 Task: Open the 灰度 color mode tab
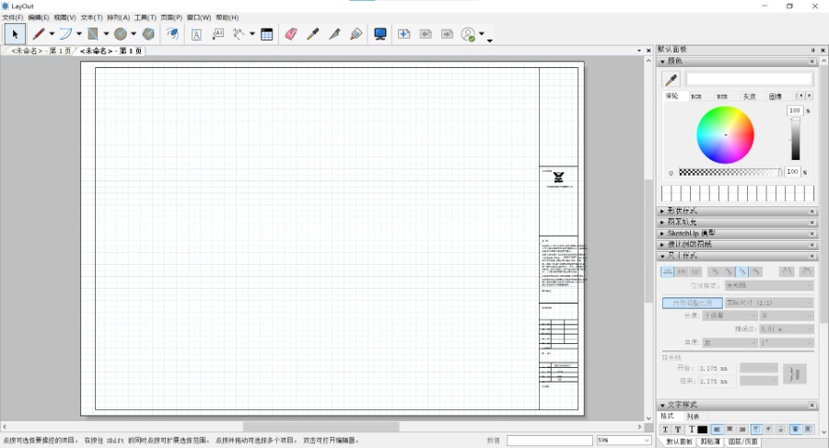[x=749, y=96]
